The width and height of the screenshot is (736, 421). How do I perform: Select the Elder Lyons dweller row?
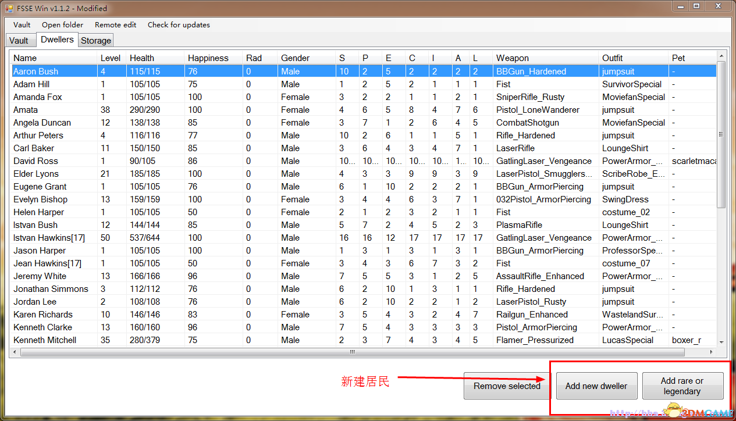(x=36, y=174)
